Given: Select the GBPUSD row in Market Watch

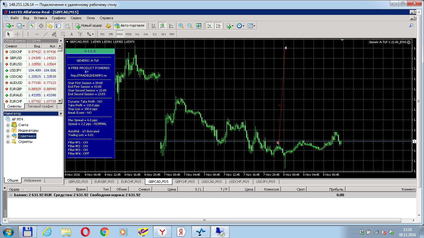Looking at the screenshot, I should pyautogui.click(x=30, y=58).
